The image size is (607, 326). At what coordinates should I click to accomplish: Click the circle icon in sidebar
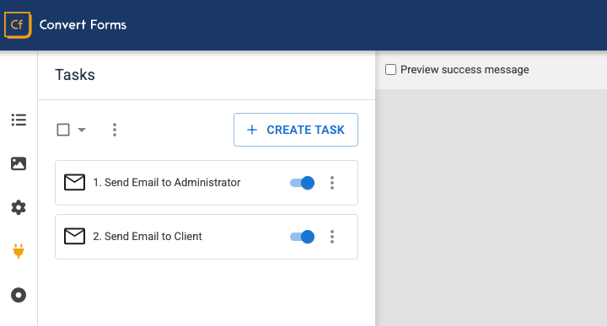(19, 295)
